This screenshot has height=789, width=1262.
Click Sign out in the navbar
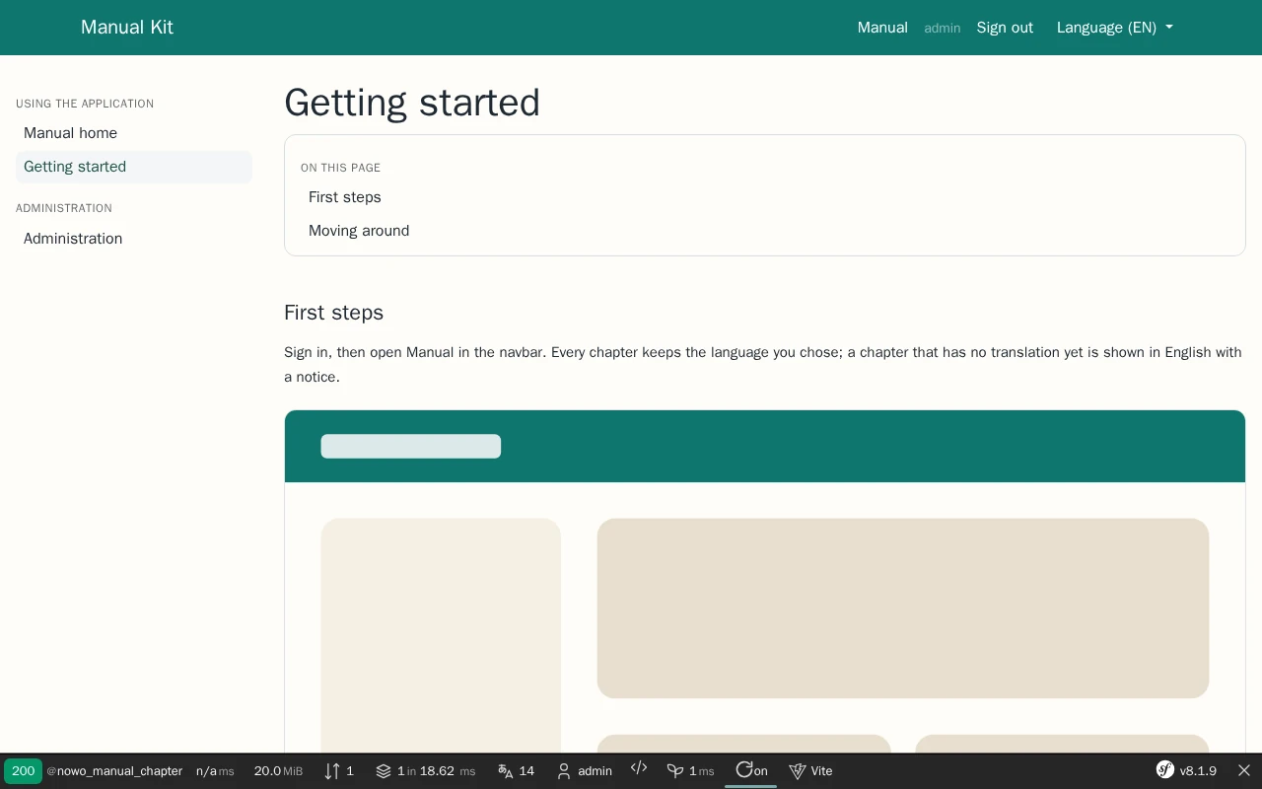[1005, 28]
